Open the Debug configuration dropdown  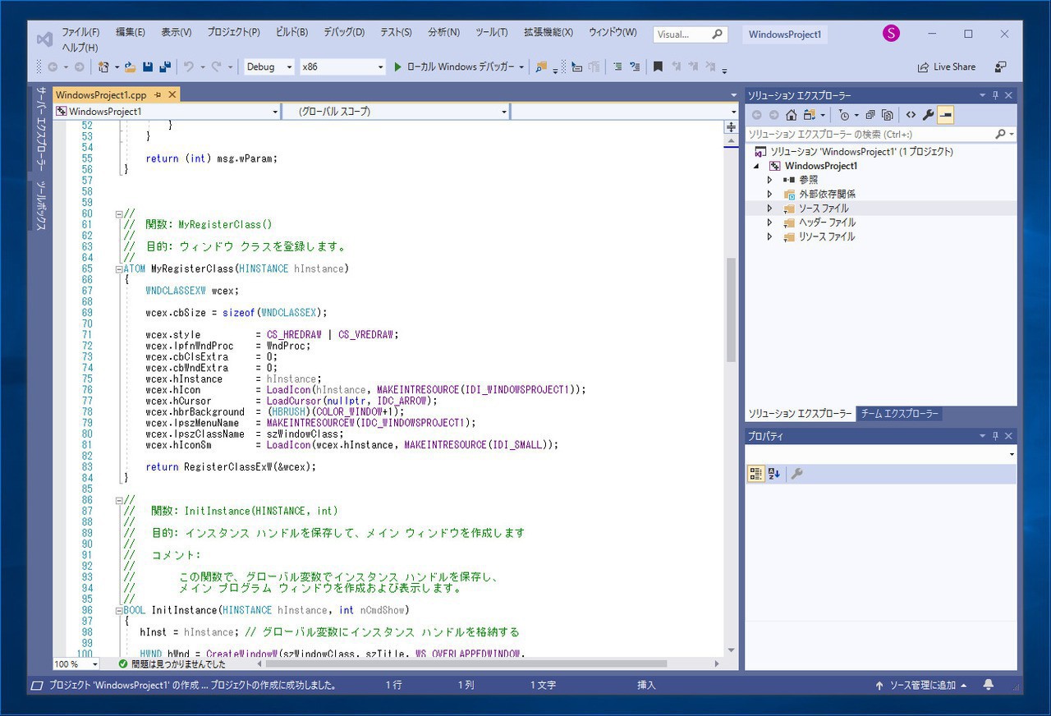[268, 67]
